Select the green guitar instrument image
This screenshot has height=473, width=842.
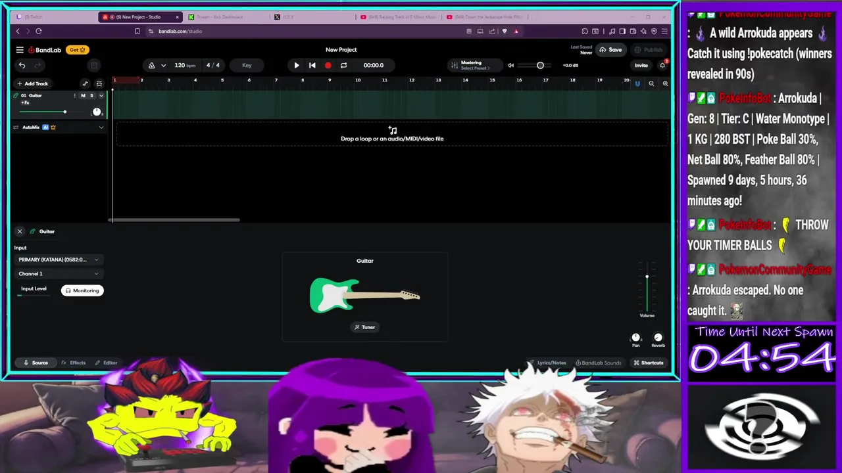[x=364, y=296]
